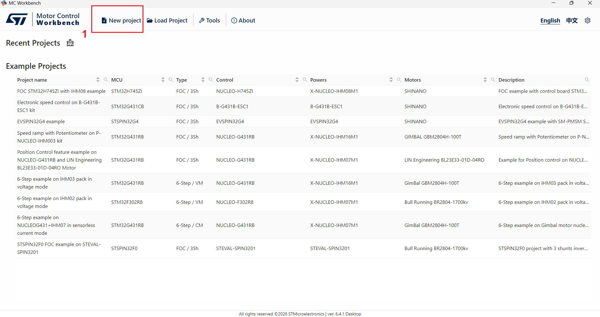
Task: Click the MC Workbench title bar app icon
Action: (x=4, y=3)
